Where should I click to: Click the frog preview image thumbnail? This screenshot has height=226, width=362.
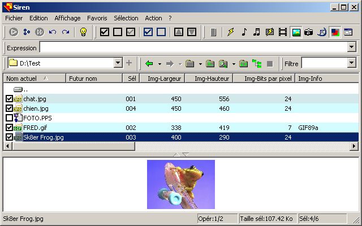pyautogui.click(x=180, y=184)
